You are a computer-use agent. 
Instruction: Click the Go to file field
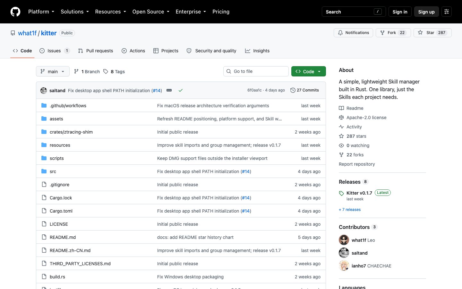click(256, 71)
